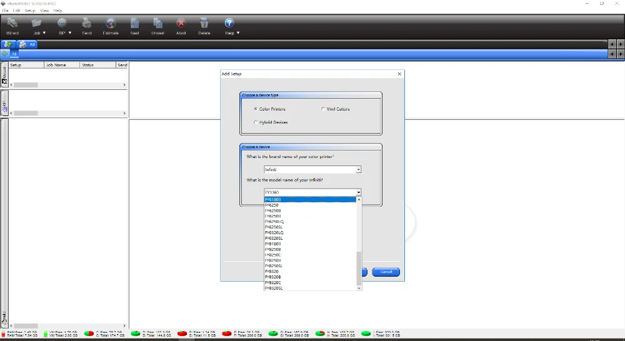The image size is (625, 341).
Task: Click the Setup column header
Action: [x=26, y=64]
